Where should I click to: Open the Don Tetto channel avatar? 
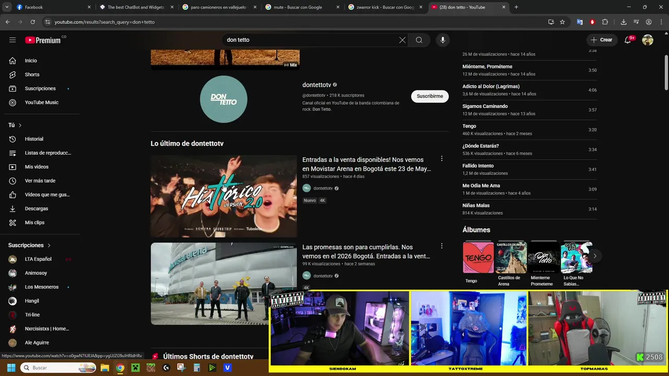224,99
